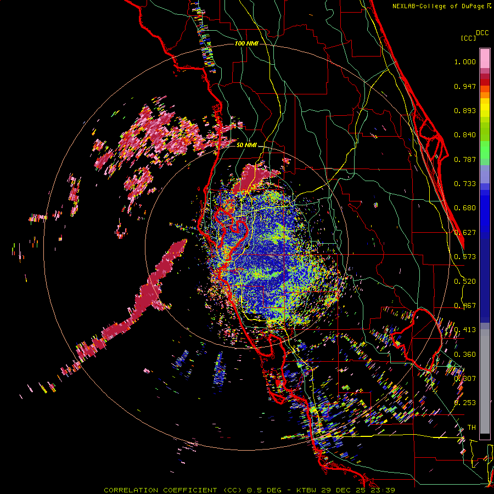Click the 100 NMI range ring label
Image resolution: width=494 pixels, height=494 pixels.
(x=246, y=43)
